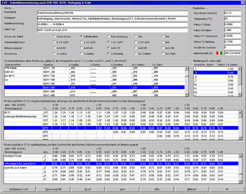Set Wärmewiderstand to 2.5 K m/W

[136, 42]
